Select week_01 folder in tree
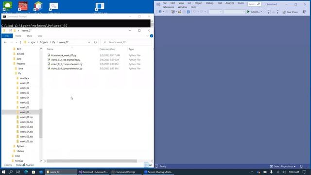The height and width of the screenshot is (175, 311). [25, 83]
